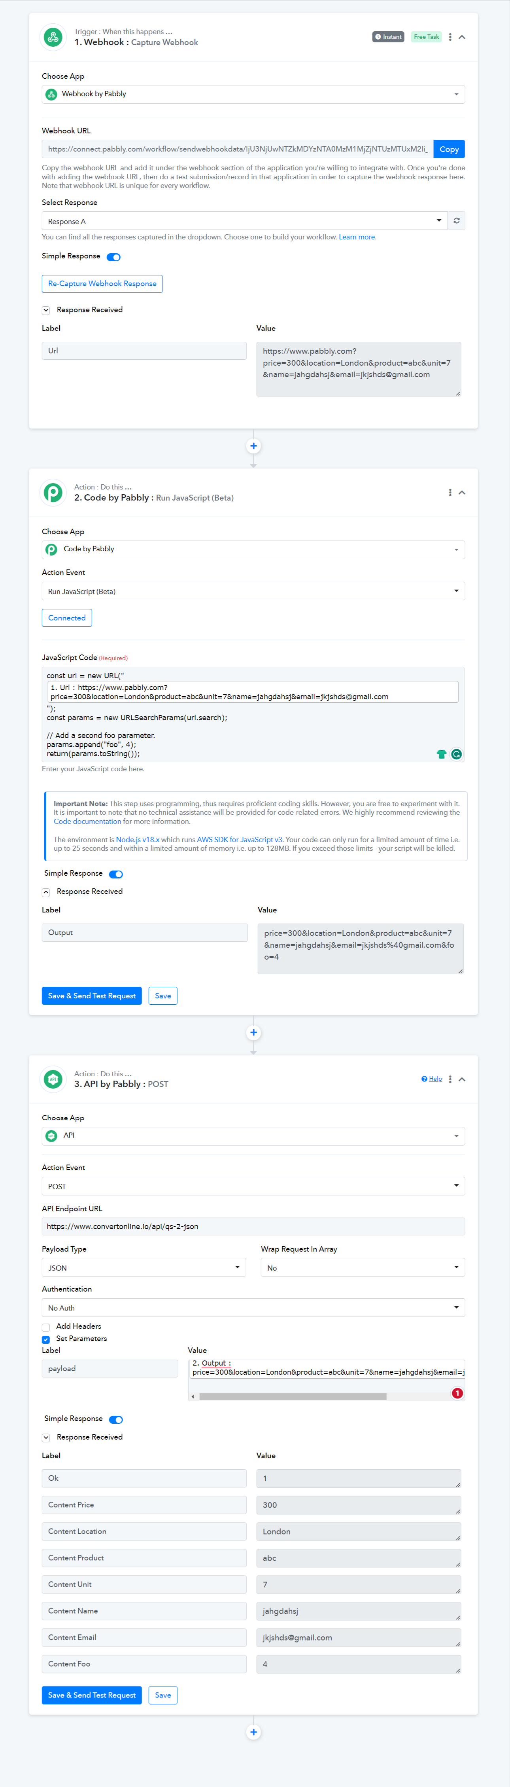Click the refresh icon beside Select Response
510x1787 pixels.
pyautogui.click(x=457, y=220)
